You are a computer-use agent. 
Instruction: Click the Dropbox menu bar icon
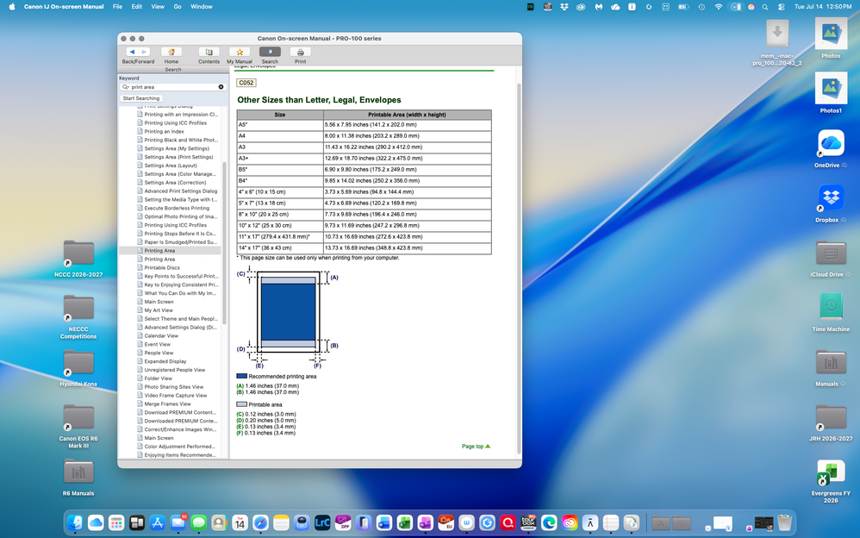(x=564, y=7)
